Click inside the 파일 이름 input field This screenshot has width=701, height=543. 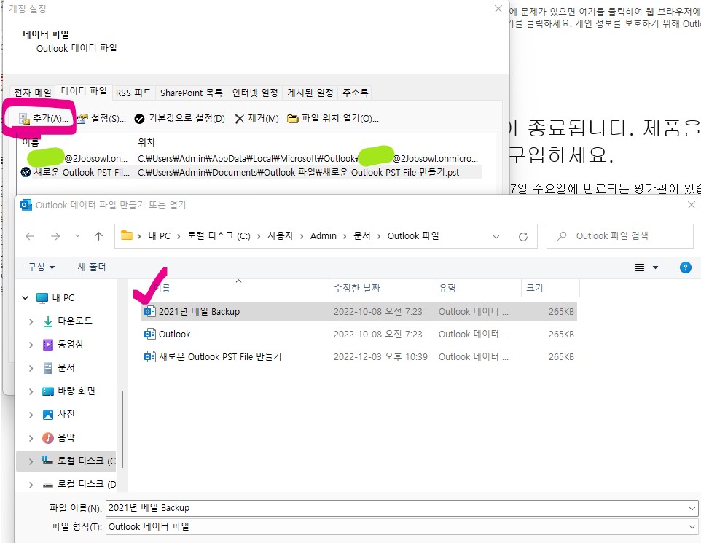pos(291,507)
